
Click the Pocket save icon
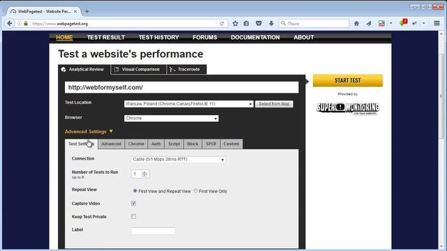click(258, 23)
